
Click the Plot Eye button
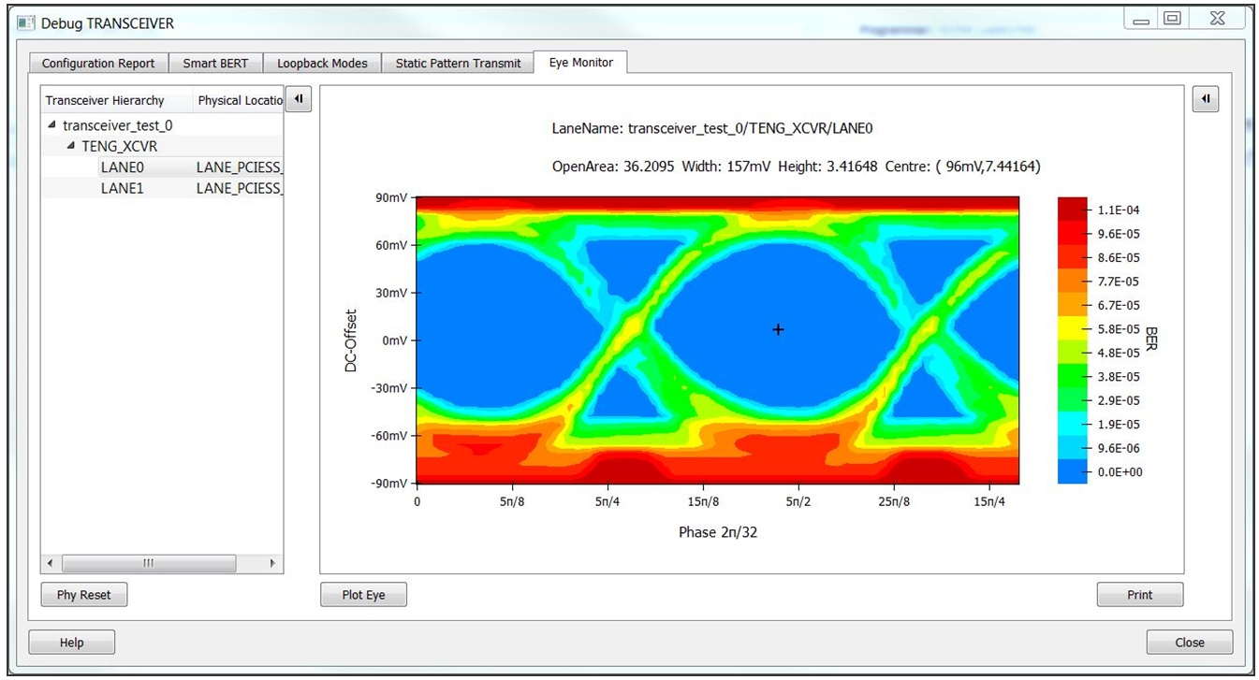pos(363,595)
